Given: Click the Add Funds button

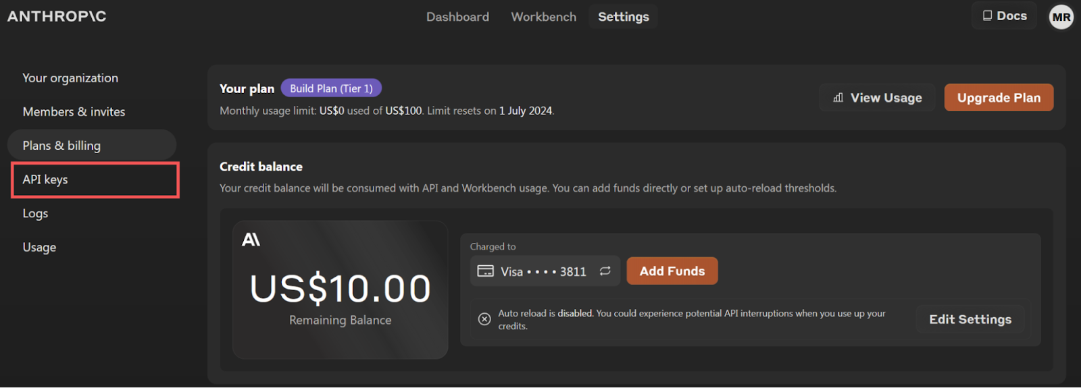Looking at the screenshot, I should click(672, 271).
